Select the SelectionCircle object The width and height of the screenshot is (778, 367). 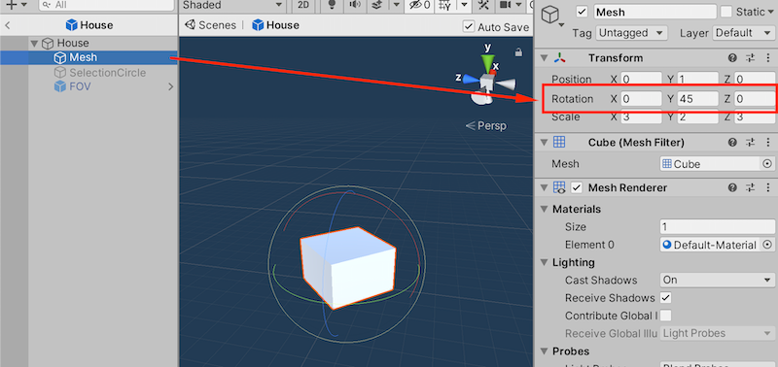pos(107,73)
